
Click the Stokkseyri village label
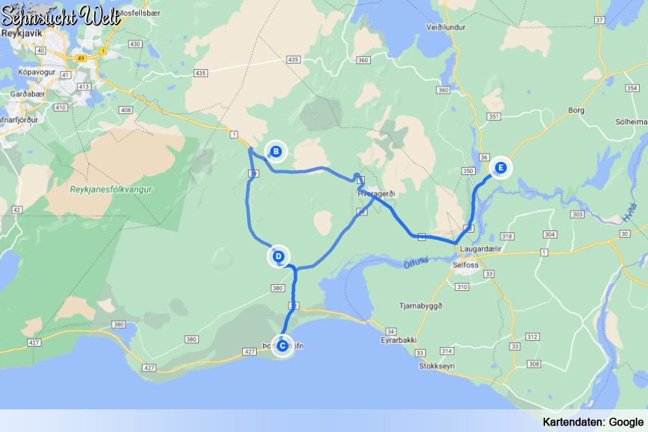(437, 366)
